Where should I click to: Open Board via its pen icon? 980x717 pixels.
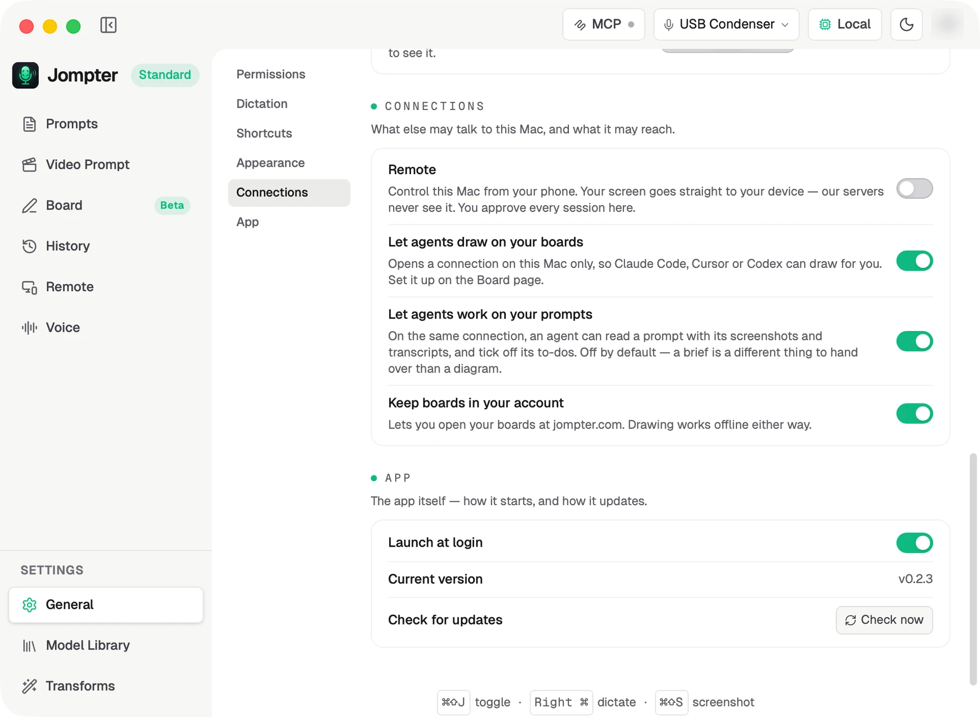pos(29,205)
